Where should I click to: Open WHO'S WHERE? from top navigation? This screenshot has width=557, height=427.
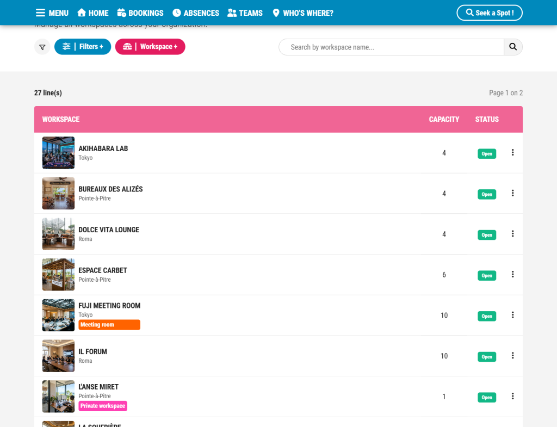click(302, 13)
